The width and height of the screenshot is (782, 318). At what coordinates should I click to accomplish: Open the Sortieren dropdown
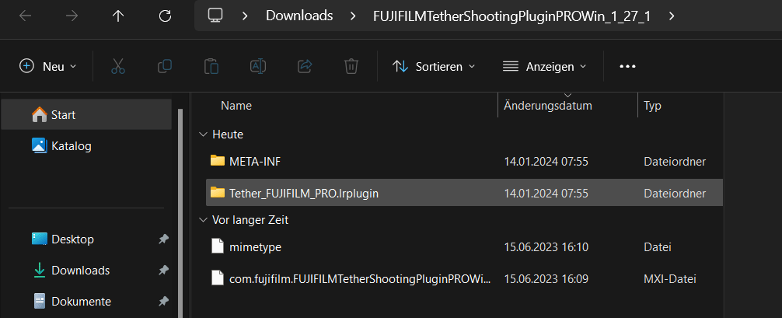[434, 66]
